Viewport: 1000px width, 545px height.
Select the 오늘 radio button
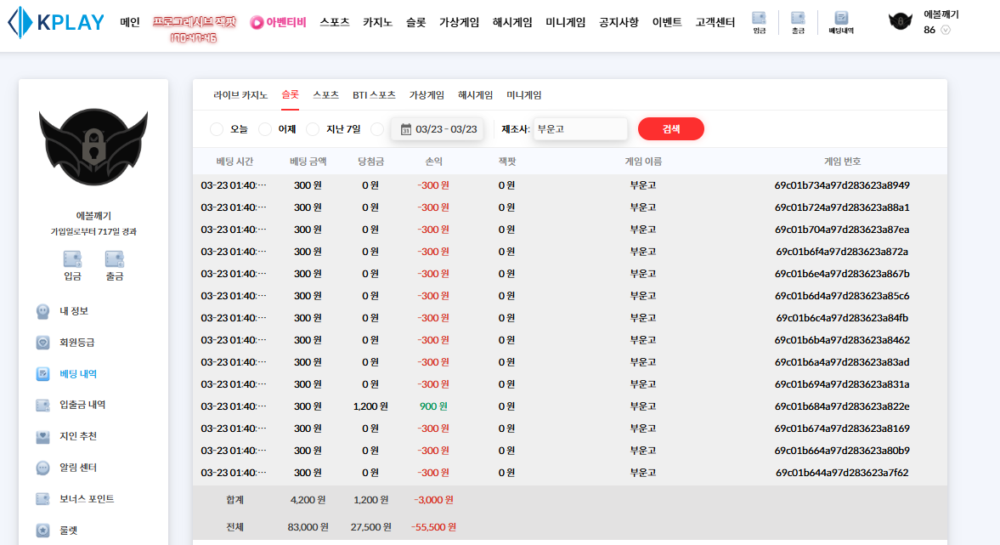click(x=217, y=129)
